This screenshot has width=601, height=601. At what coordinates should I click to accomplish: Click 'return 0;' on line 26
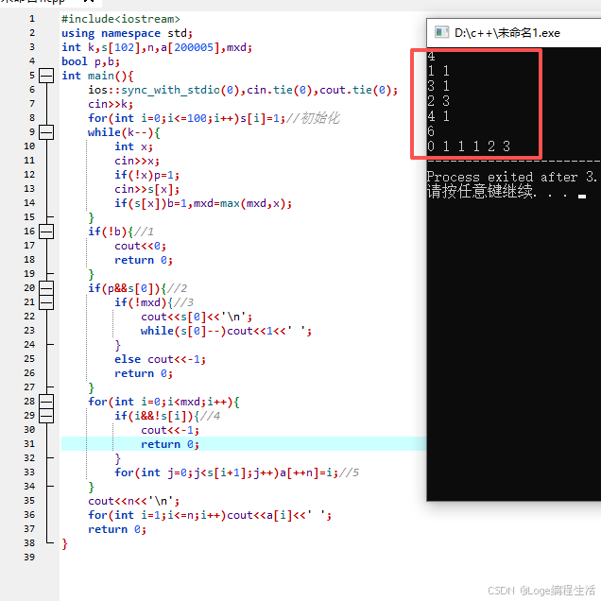pos(144,373)
